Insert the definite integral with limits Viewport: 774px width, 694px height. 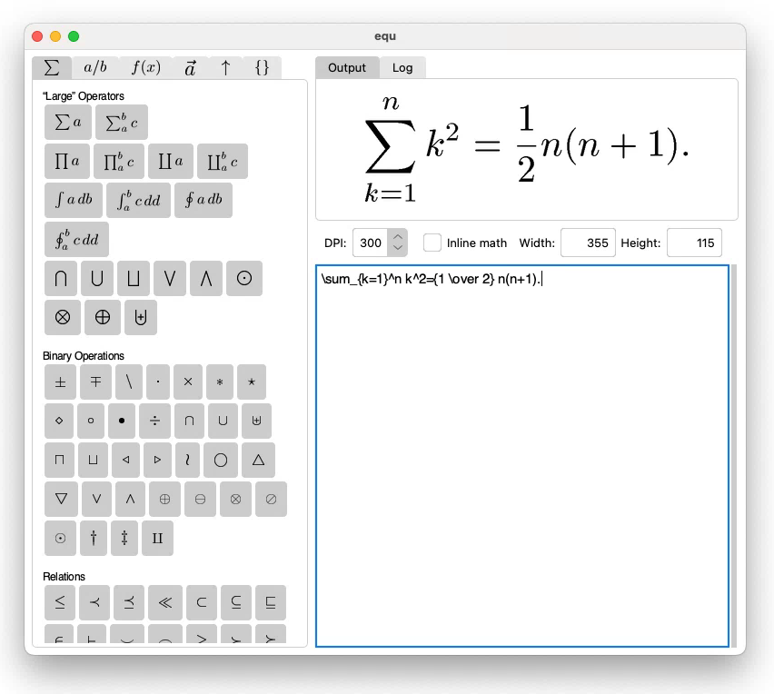click(139, 200)
